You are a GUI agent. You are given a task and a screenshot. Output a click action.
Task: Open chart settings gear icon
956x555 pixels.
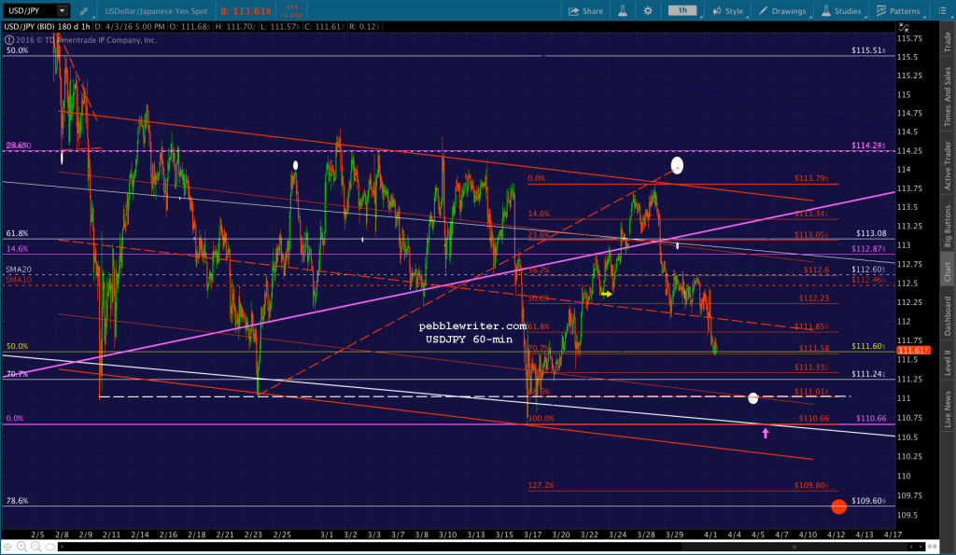click(x=648, y=11)
